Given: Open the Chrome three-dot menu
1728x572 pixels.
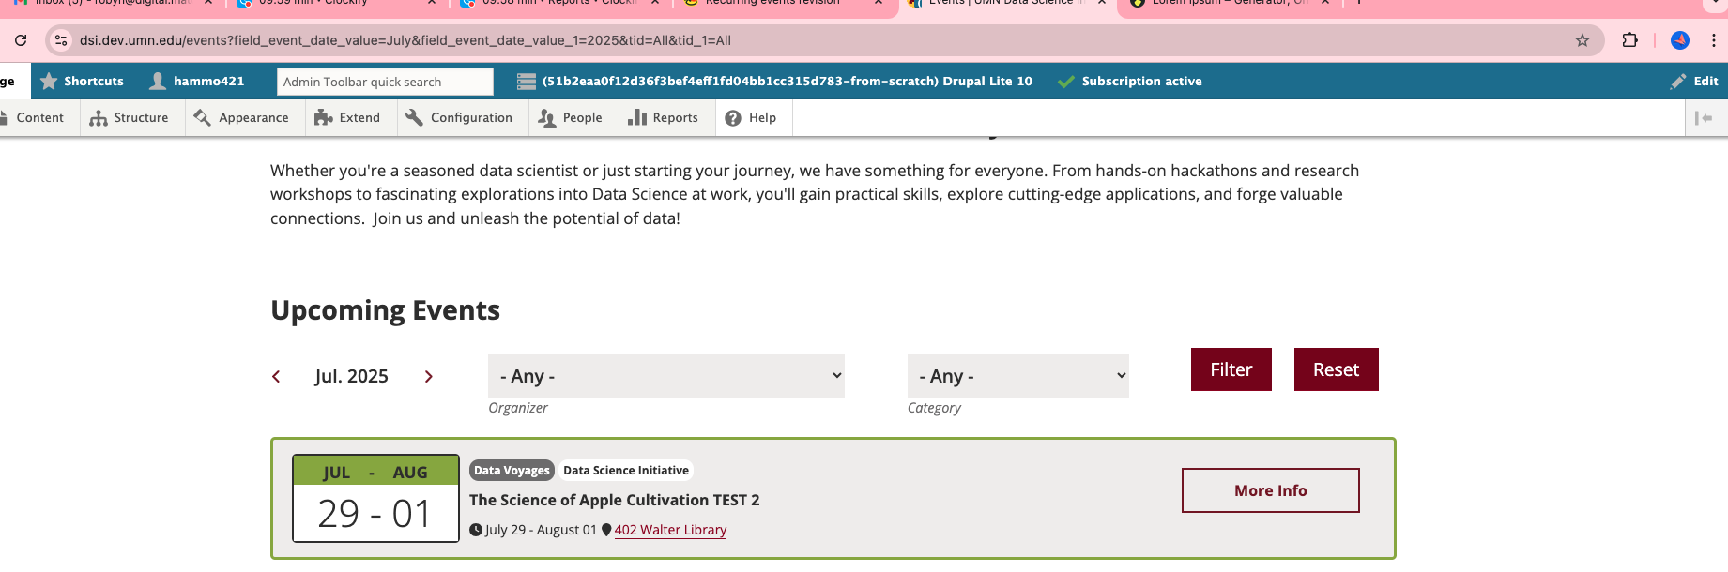Looking at the screenshot, I should (x=1714, y=40).
